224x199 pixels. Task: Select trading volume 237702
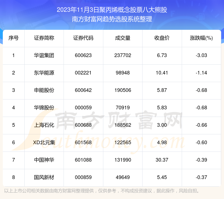[x=123, y=55]
